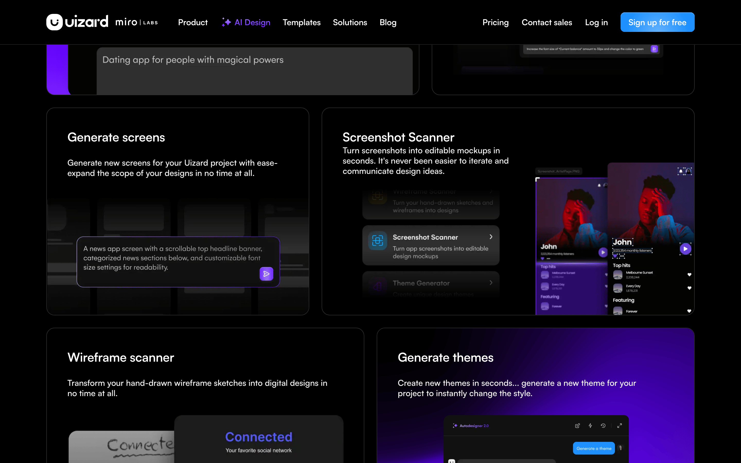741x463 pixels.
Task: Click the expand arrows icon in Autodesigner panel
Action: [x=620, y=426]
